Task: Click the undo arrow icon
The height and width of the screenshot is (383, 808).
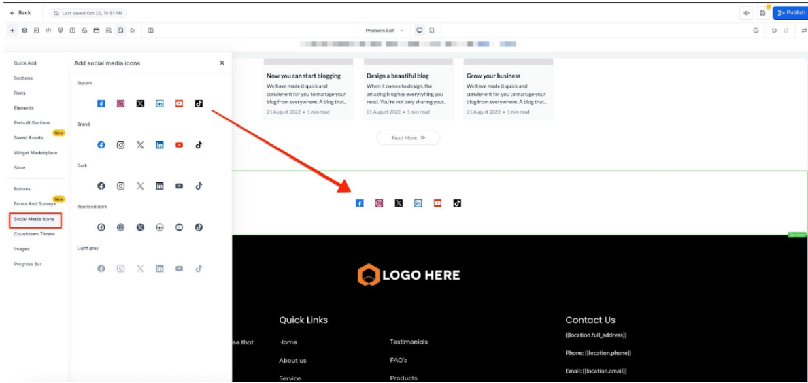Action: (x=774, y=31)
